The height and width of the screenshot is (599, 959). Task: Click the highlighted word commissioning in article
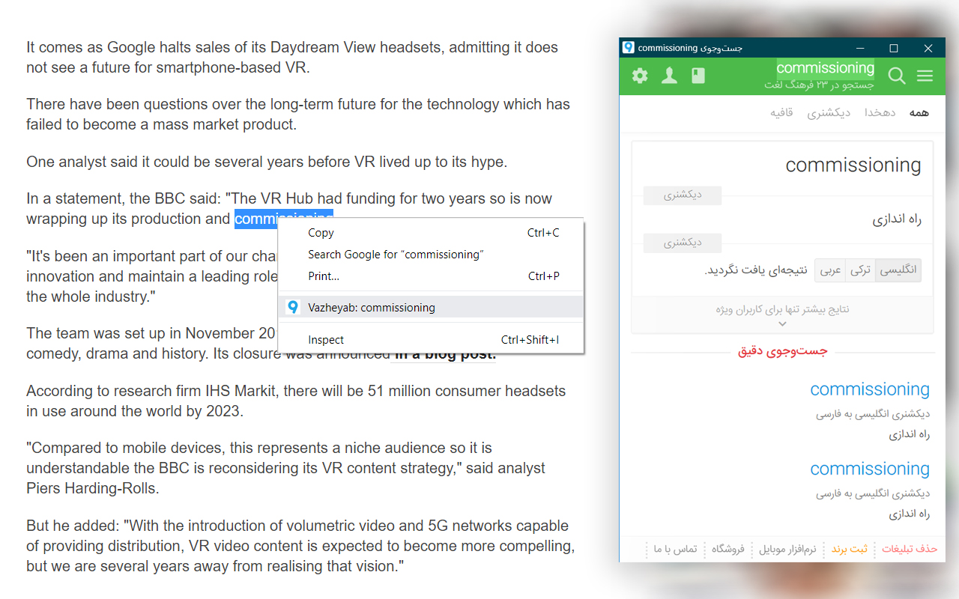point(283,219)
